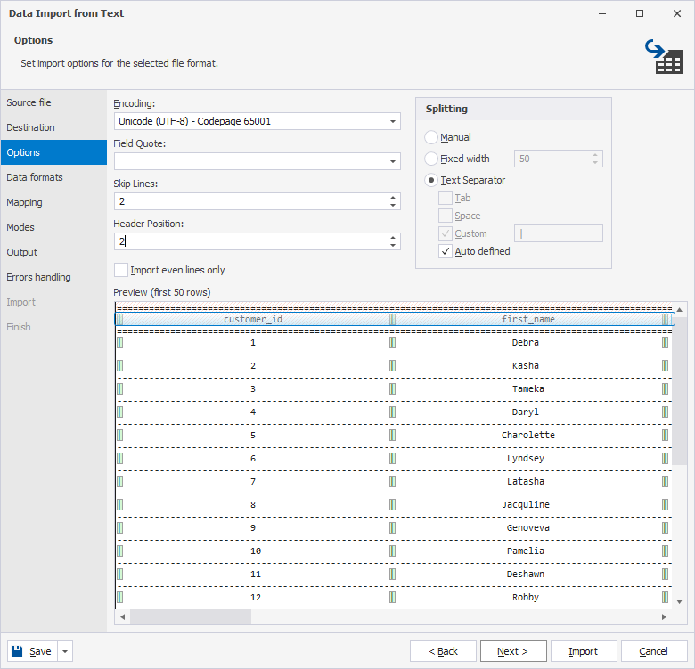
Task: Open the Errors handling page
Action: coord(53,277)
